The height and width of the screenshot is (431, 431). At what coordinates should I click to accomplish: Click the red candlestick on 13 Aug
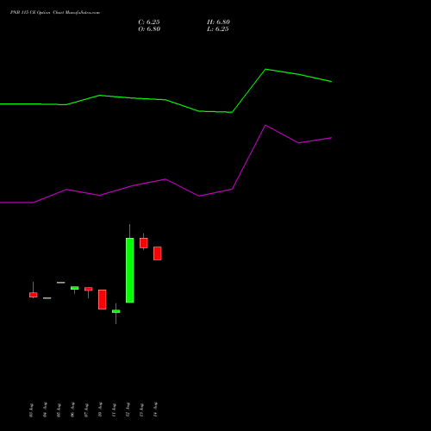click(x=144, y=243)
